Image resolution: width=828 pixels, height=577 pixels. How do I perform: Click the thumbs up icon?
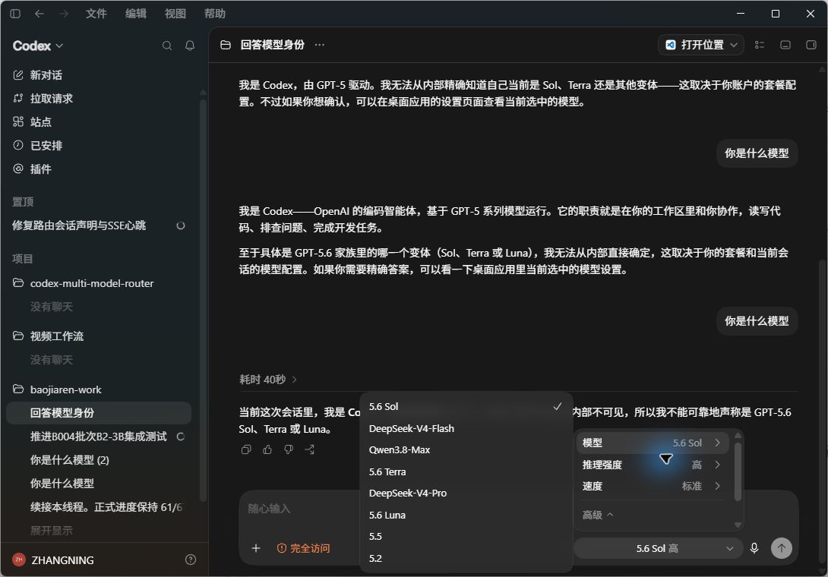pos(267,449)
